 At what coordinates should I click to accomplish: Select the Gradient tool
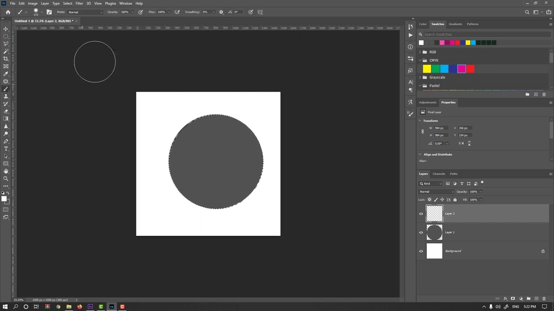click(x=6, y=119)
